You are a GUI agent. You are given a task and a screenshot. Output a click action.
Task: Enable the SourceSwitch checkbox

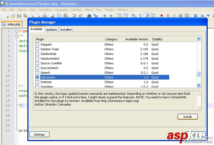(37, 68)
